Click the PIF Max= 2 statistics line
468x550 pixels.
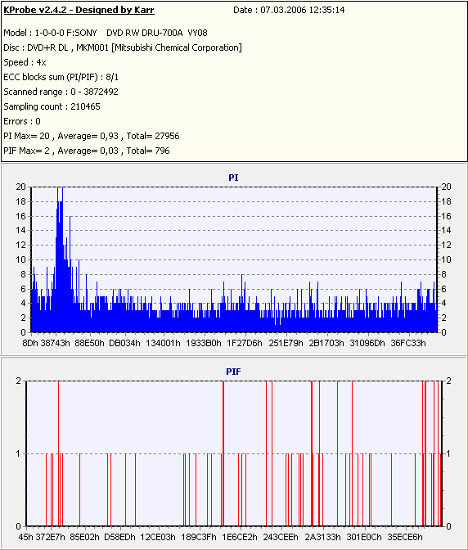87,151
